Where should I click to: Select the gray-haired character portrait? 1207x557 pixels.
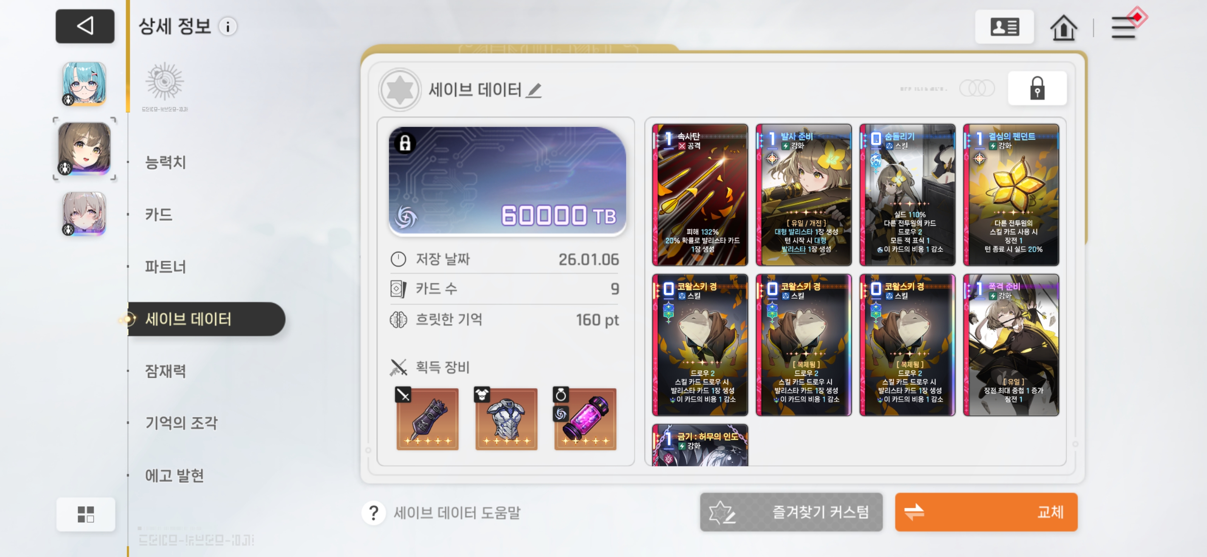pyautogui.click(x=84, y=214)
